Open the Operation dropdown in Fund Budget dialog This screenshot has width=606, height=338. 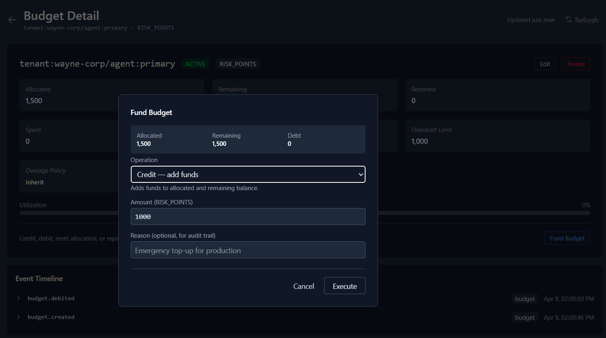pyautogui.click(x=248, y=174)
